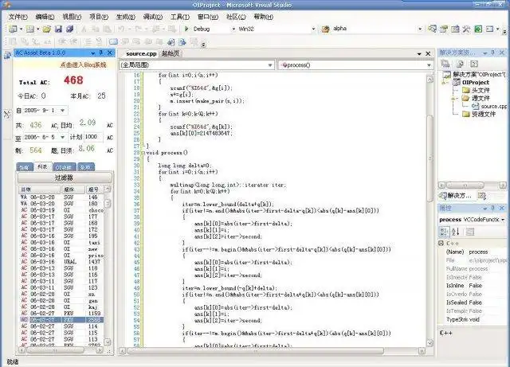Click Solution Explorer's Show All Files icon
The height and width of the screenshot is (367, 510).
[460, 64]
